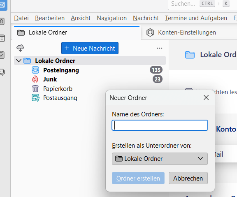Focus the Name des Ordners field

160,125
